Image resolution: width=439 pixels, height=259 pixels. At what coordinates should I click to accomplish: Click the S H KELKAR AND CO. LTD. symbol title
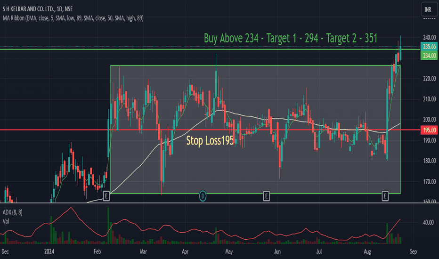pyautogui.click(x=38, y=9)
